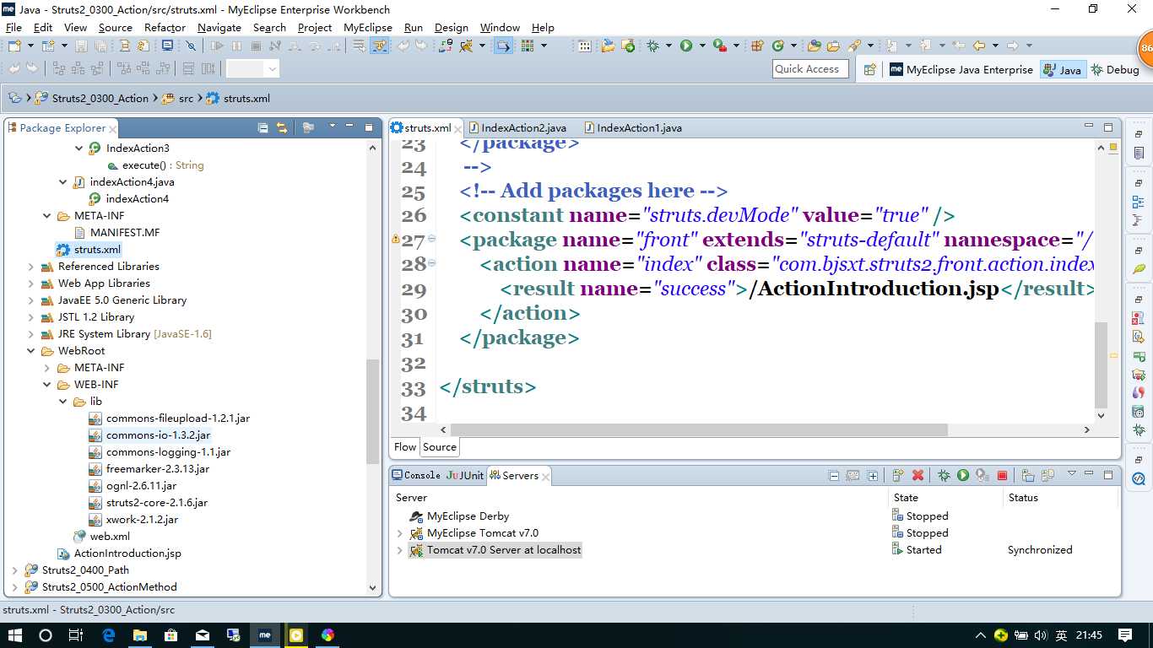Expand Struts2_0400_Path project
1153x648 pixels.
click(14, 570)
